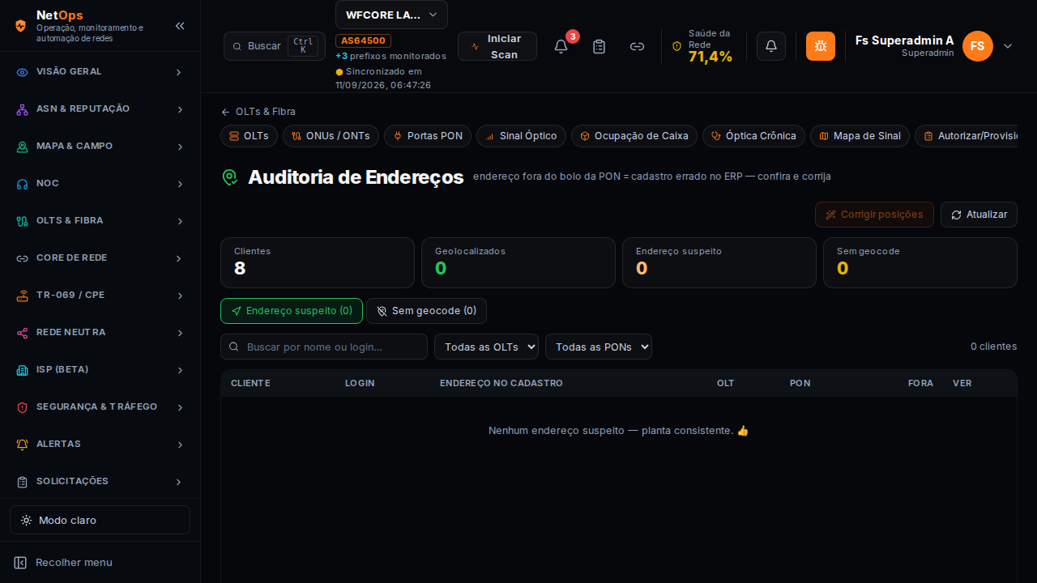Click the Segurança & Tráfego shield icon
The width and height of the screenshot is (1037, 583).
coord(23,407)
